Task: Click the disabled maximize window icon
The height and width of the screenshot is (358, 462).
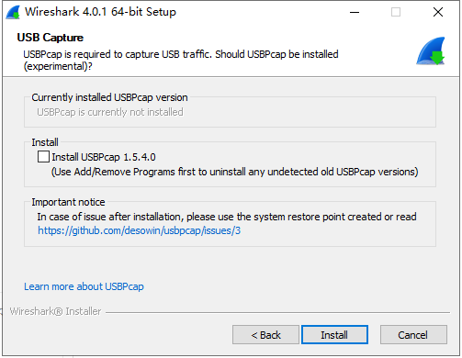Action: [x=396, y=12]
